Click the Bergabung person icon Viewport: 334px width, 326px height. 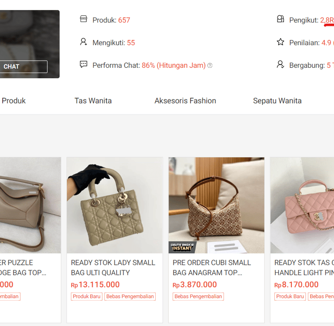pyautogui.click(x=281, y=65)
